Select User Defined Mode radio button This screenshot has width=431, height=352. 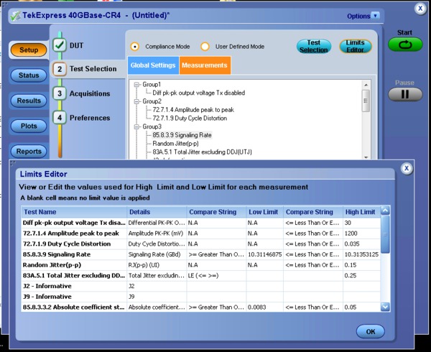pos(205,47)
